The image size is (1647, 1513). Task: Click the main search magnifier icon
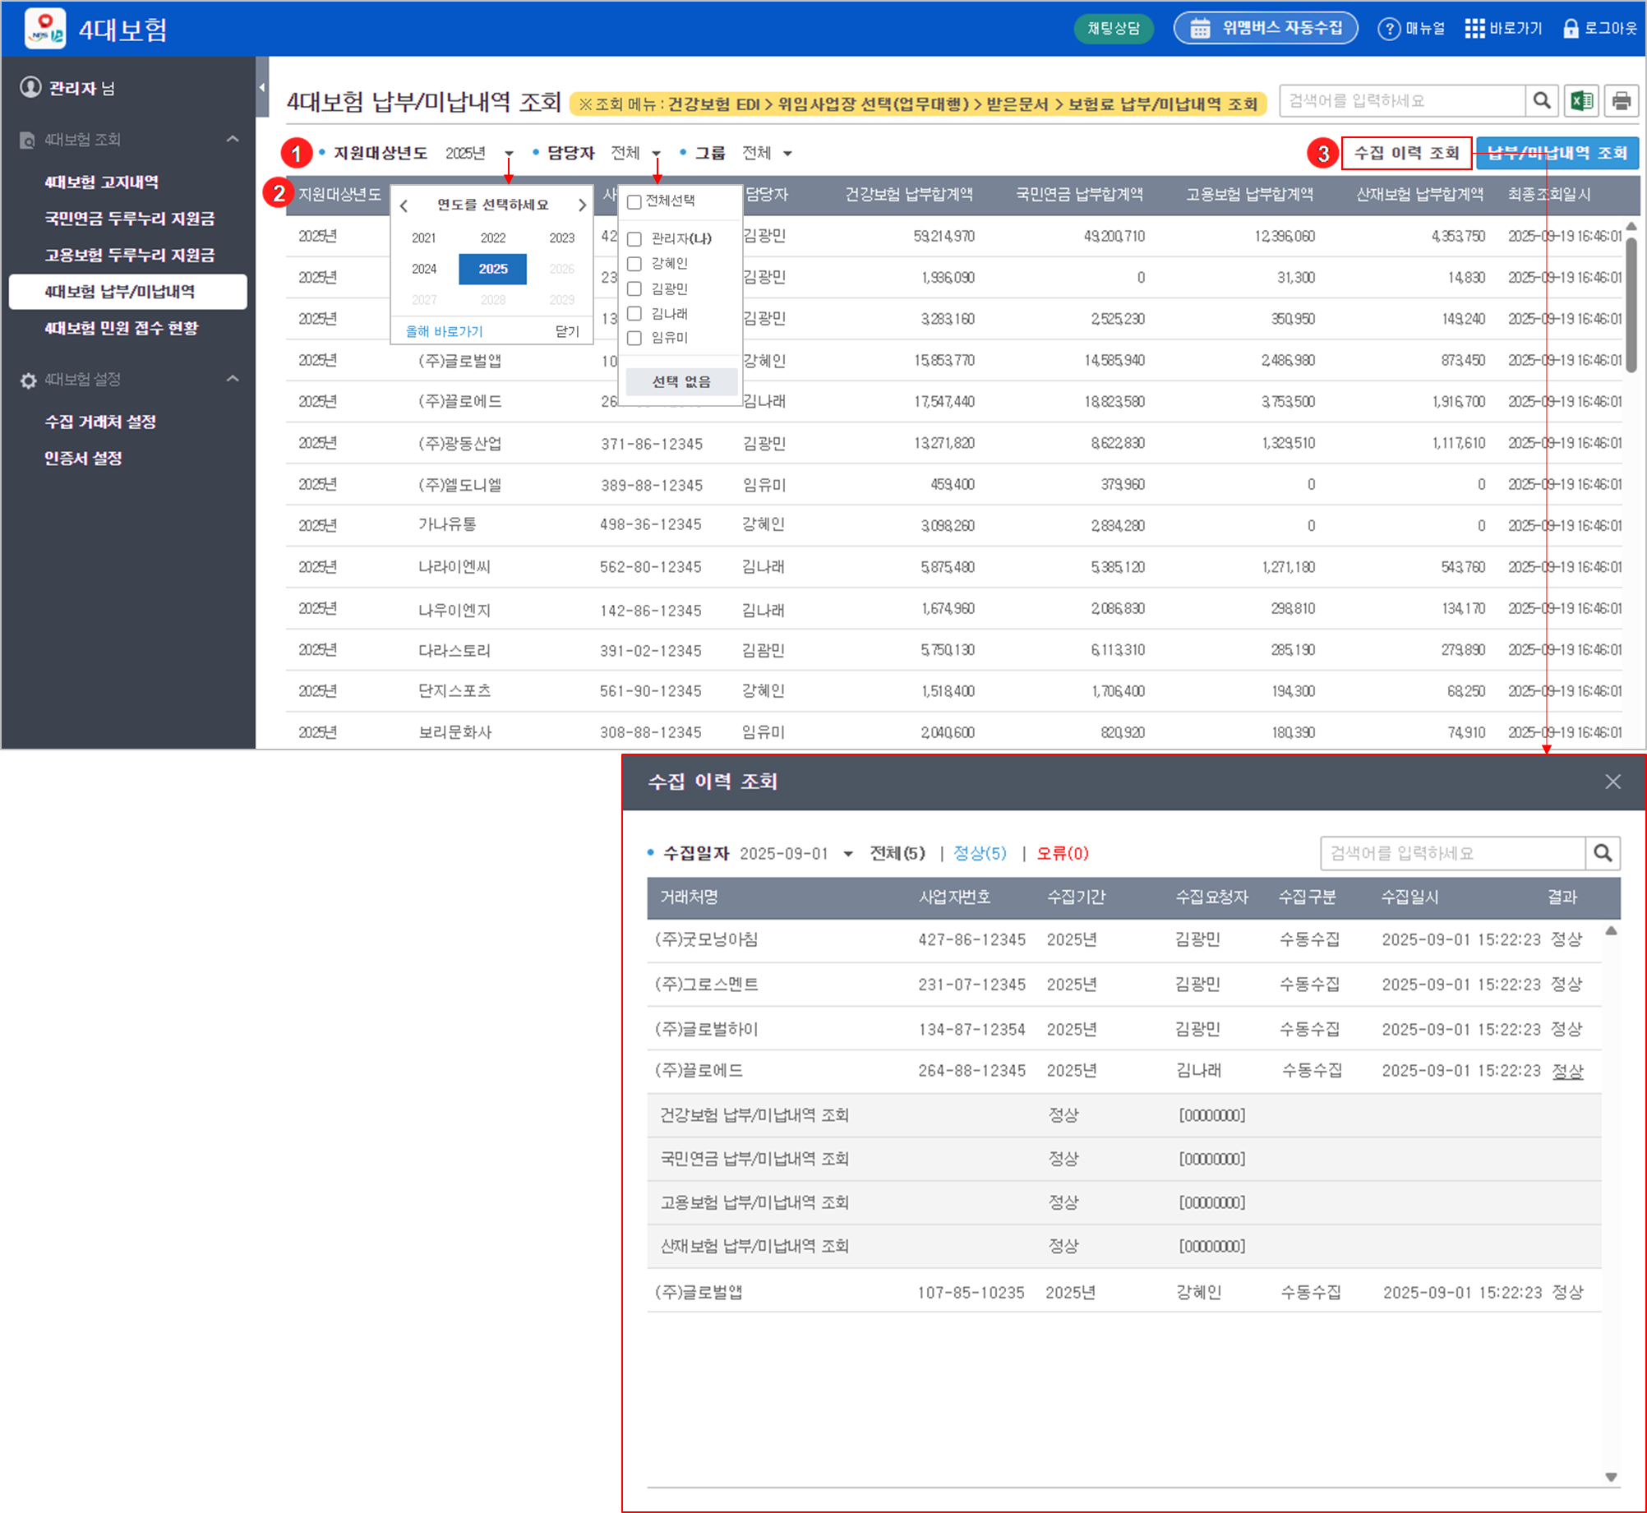pyautogui.click(x=1542, y=100)
